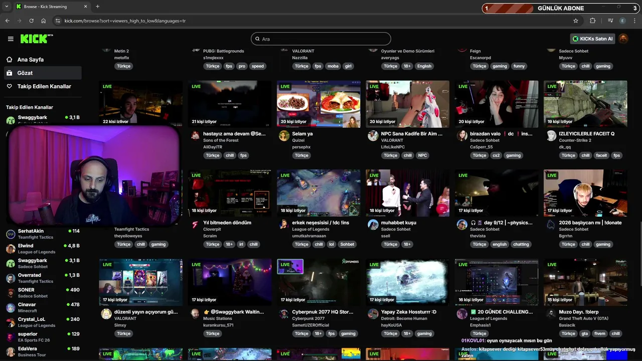The image size is (642, 361).
Task: Open Crystal_LoL followed channel
Action: pos(43,322)
